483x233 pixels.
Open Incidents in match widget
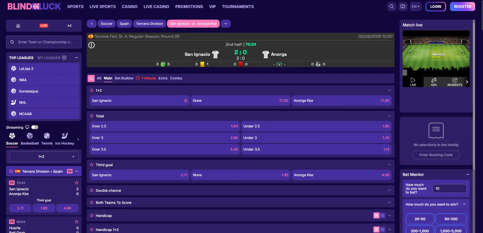455,82
